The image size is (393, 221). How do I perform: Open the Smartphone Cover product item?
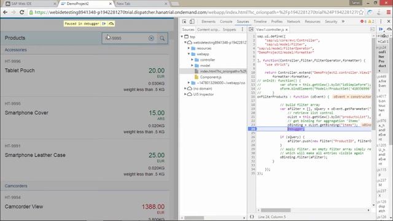pos(85,118)
